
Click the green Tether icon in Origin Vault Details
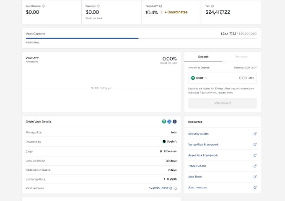coord(164,122)
